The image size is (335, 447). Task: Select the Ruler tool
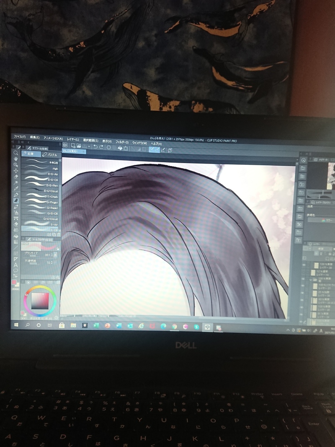(16, 259)
